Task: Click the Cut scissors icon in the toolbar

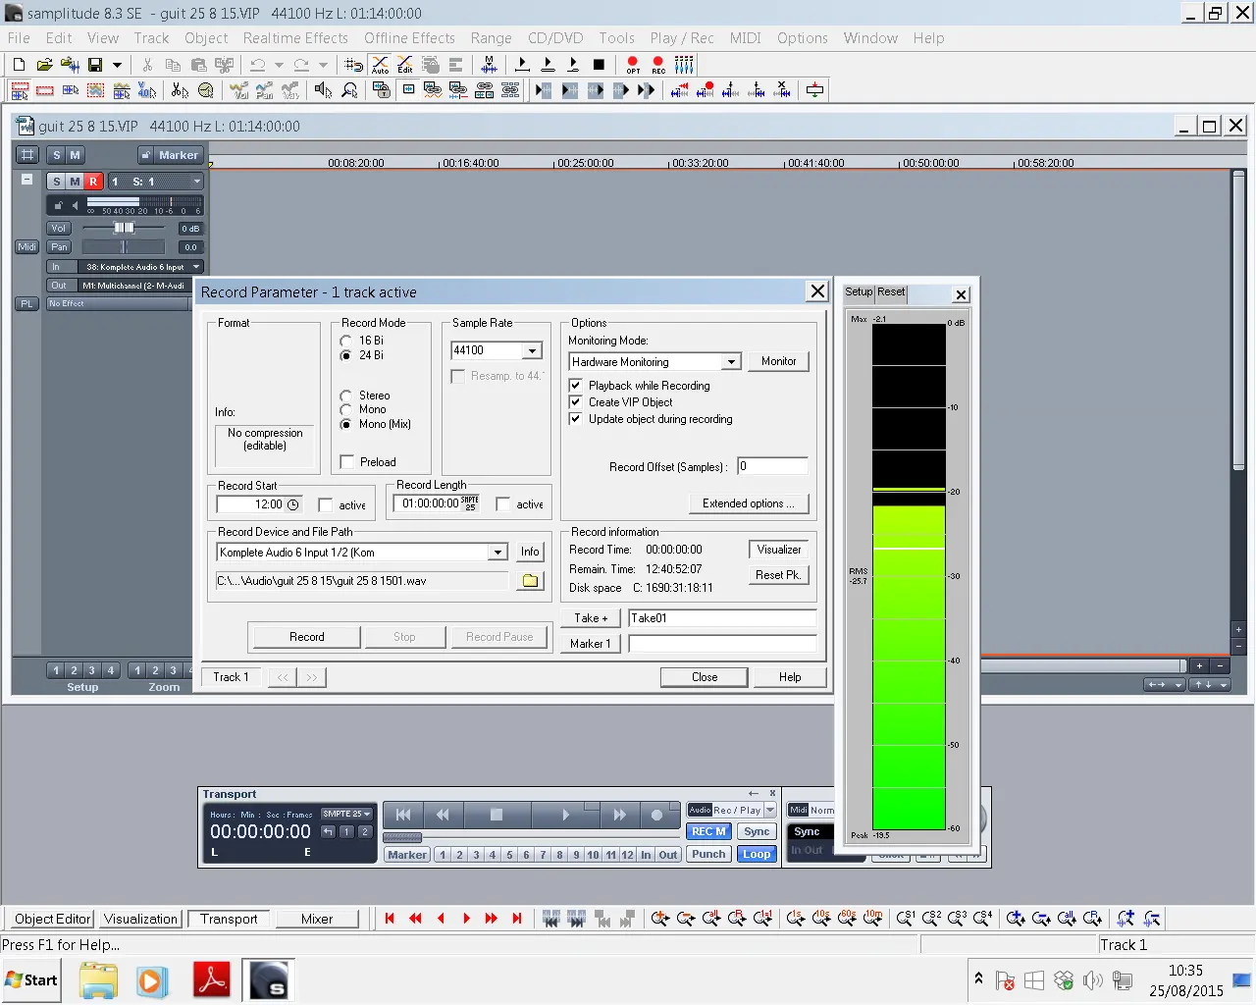Action: [x=147, y=65]
